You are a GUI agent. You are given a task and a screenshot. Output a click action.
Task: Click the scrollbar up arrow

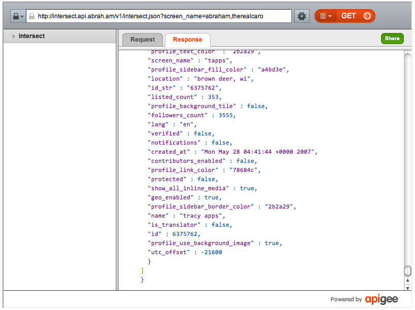(407, 281)
